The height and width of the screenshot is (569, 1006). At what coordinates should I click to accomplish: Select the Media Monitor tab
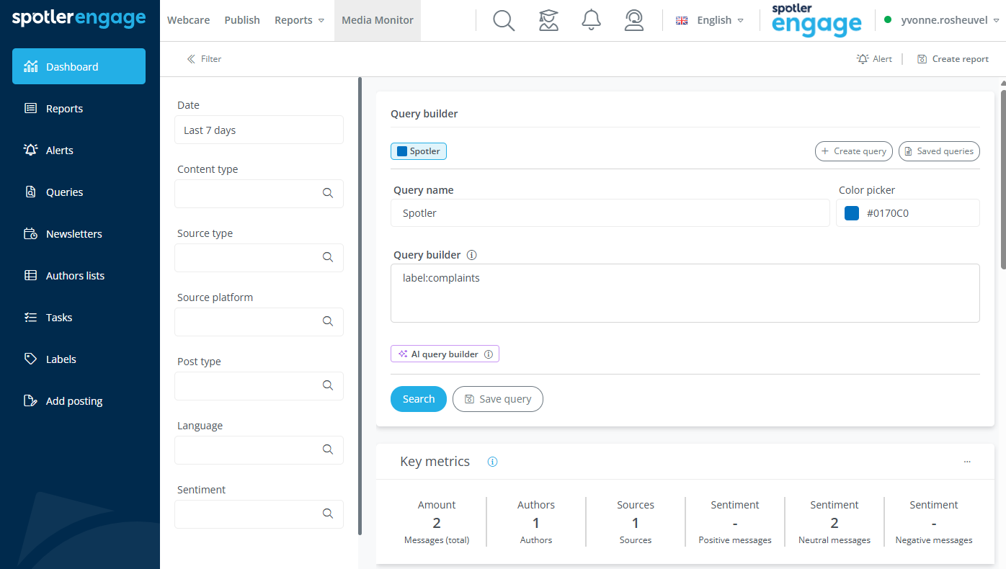click(x=378, y=20)
